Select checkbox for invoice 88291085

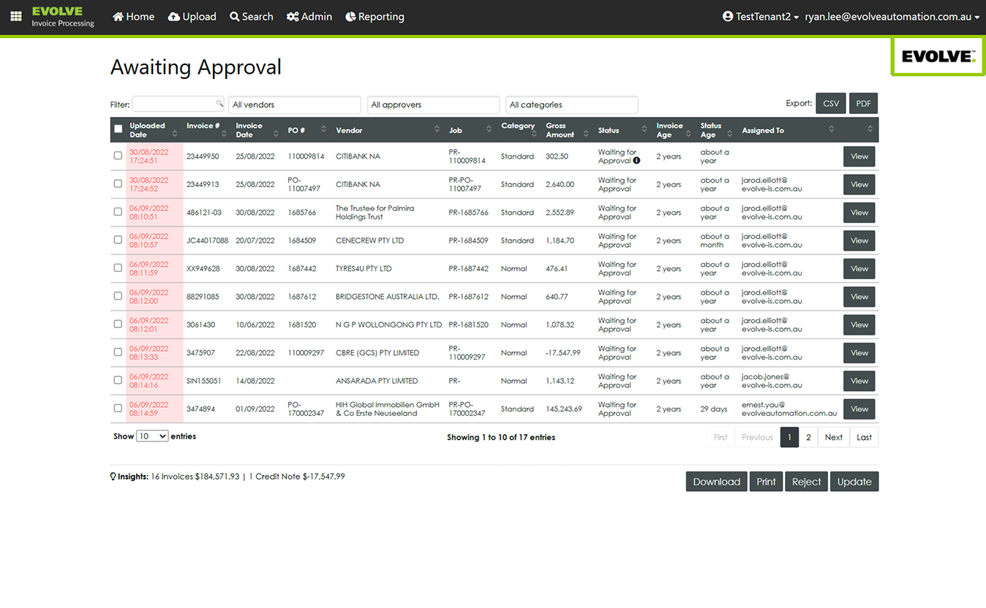[118, 296]
